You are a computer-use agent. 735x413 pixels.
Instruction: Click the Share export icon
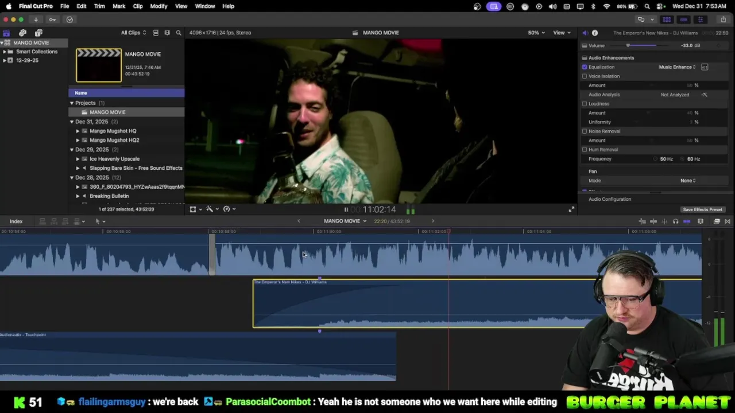click(724, 20)
